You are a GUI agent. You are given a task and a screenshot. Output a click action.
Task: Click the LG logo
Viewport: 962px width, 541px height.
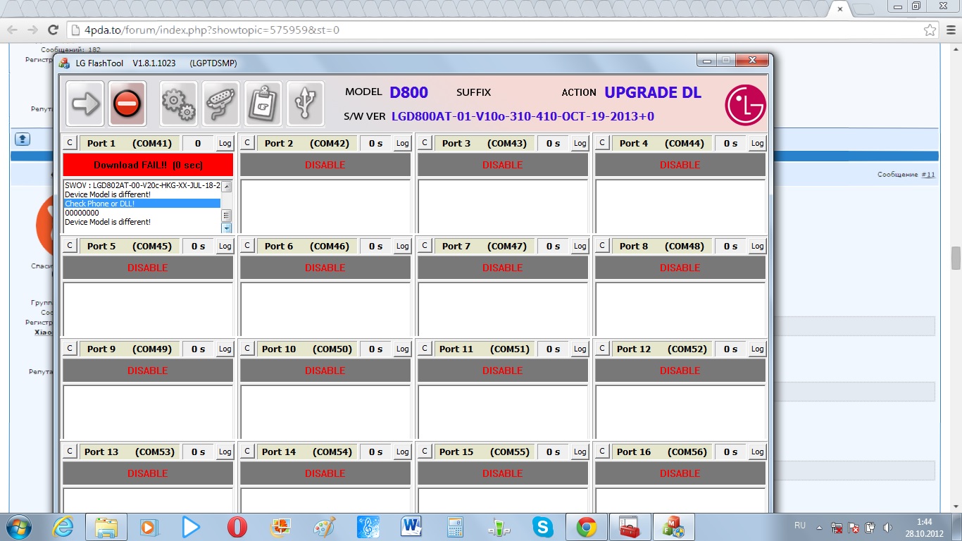point(745,105)
